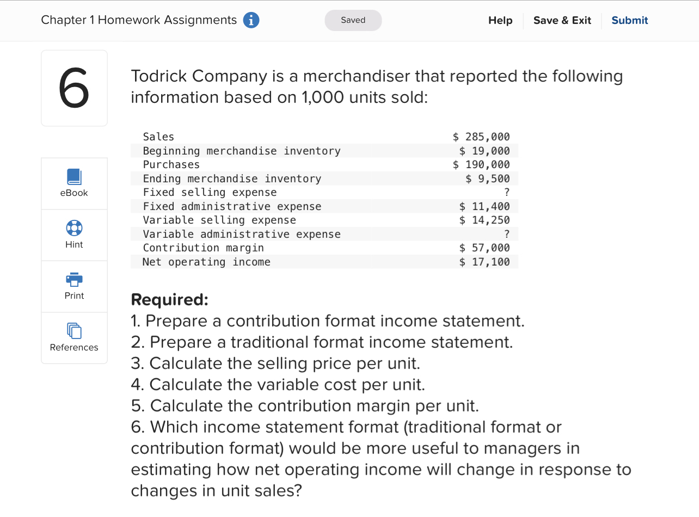
Task: Click the info icon next to the title
Action: pos(251,20)
